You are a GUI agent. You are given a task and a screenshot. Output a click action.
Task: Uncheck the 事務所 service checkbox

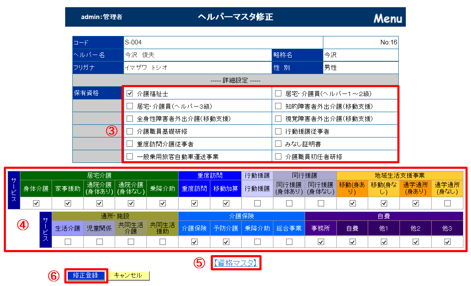tap(321, 242)
